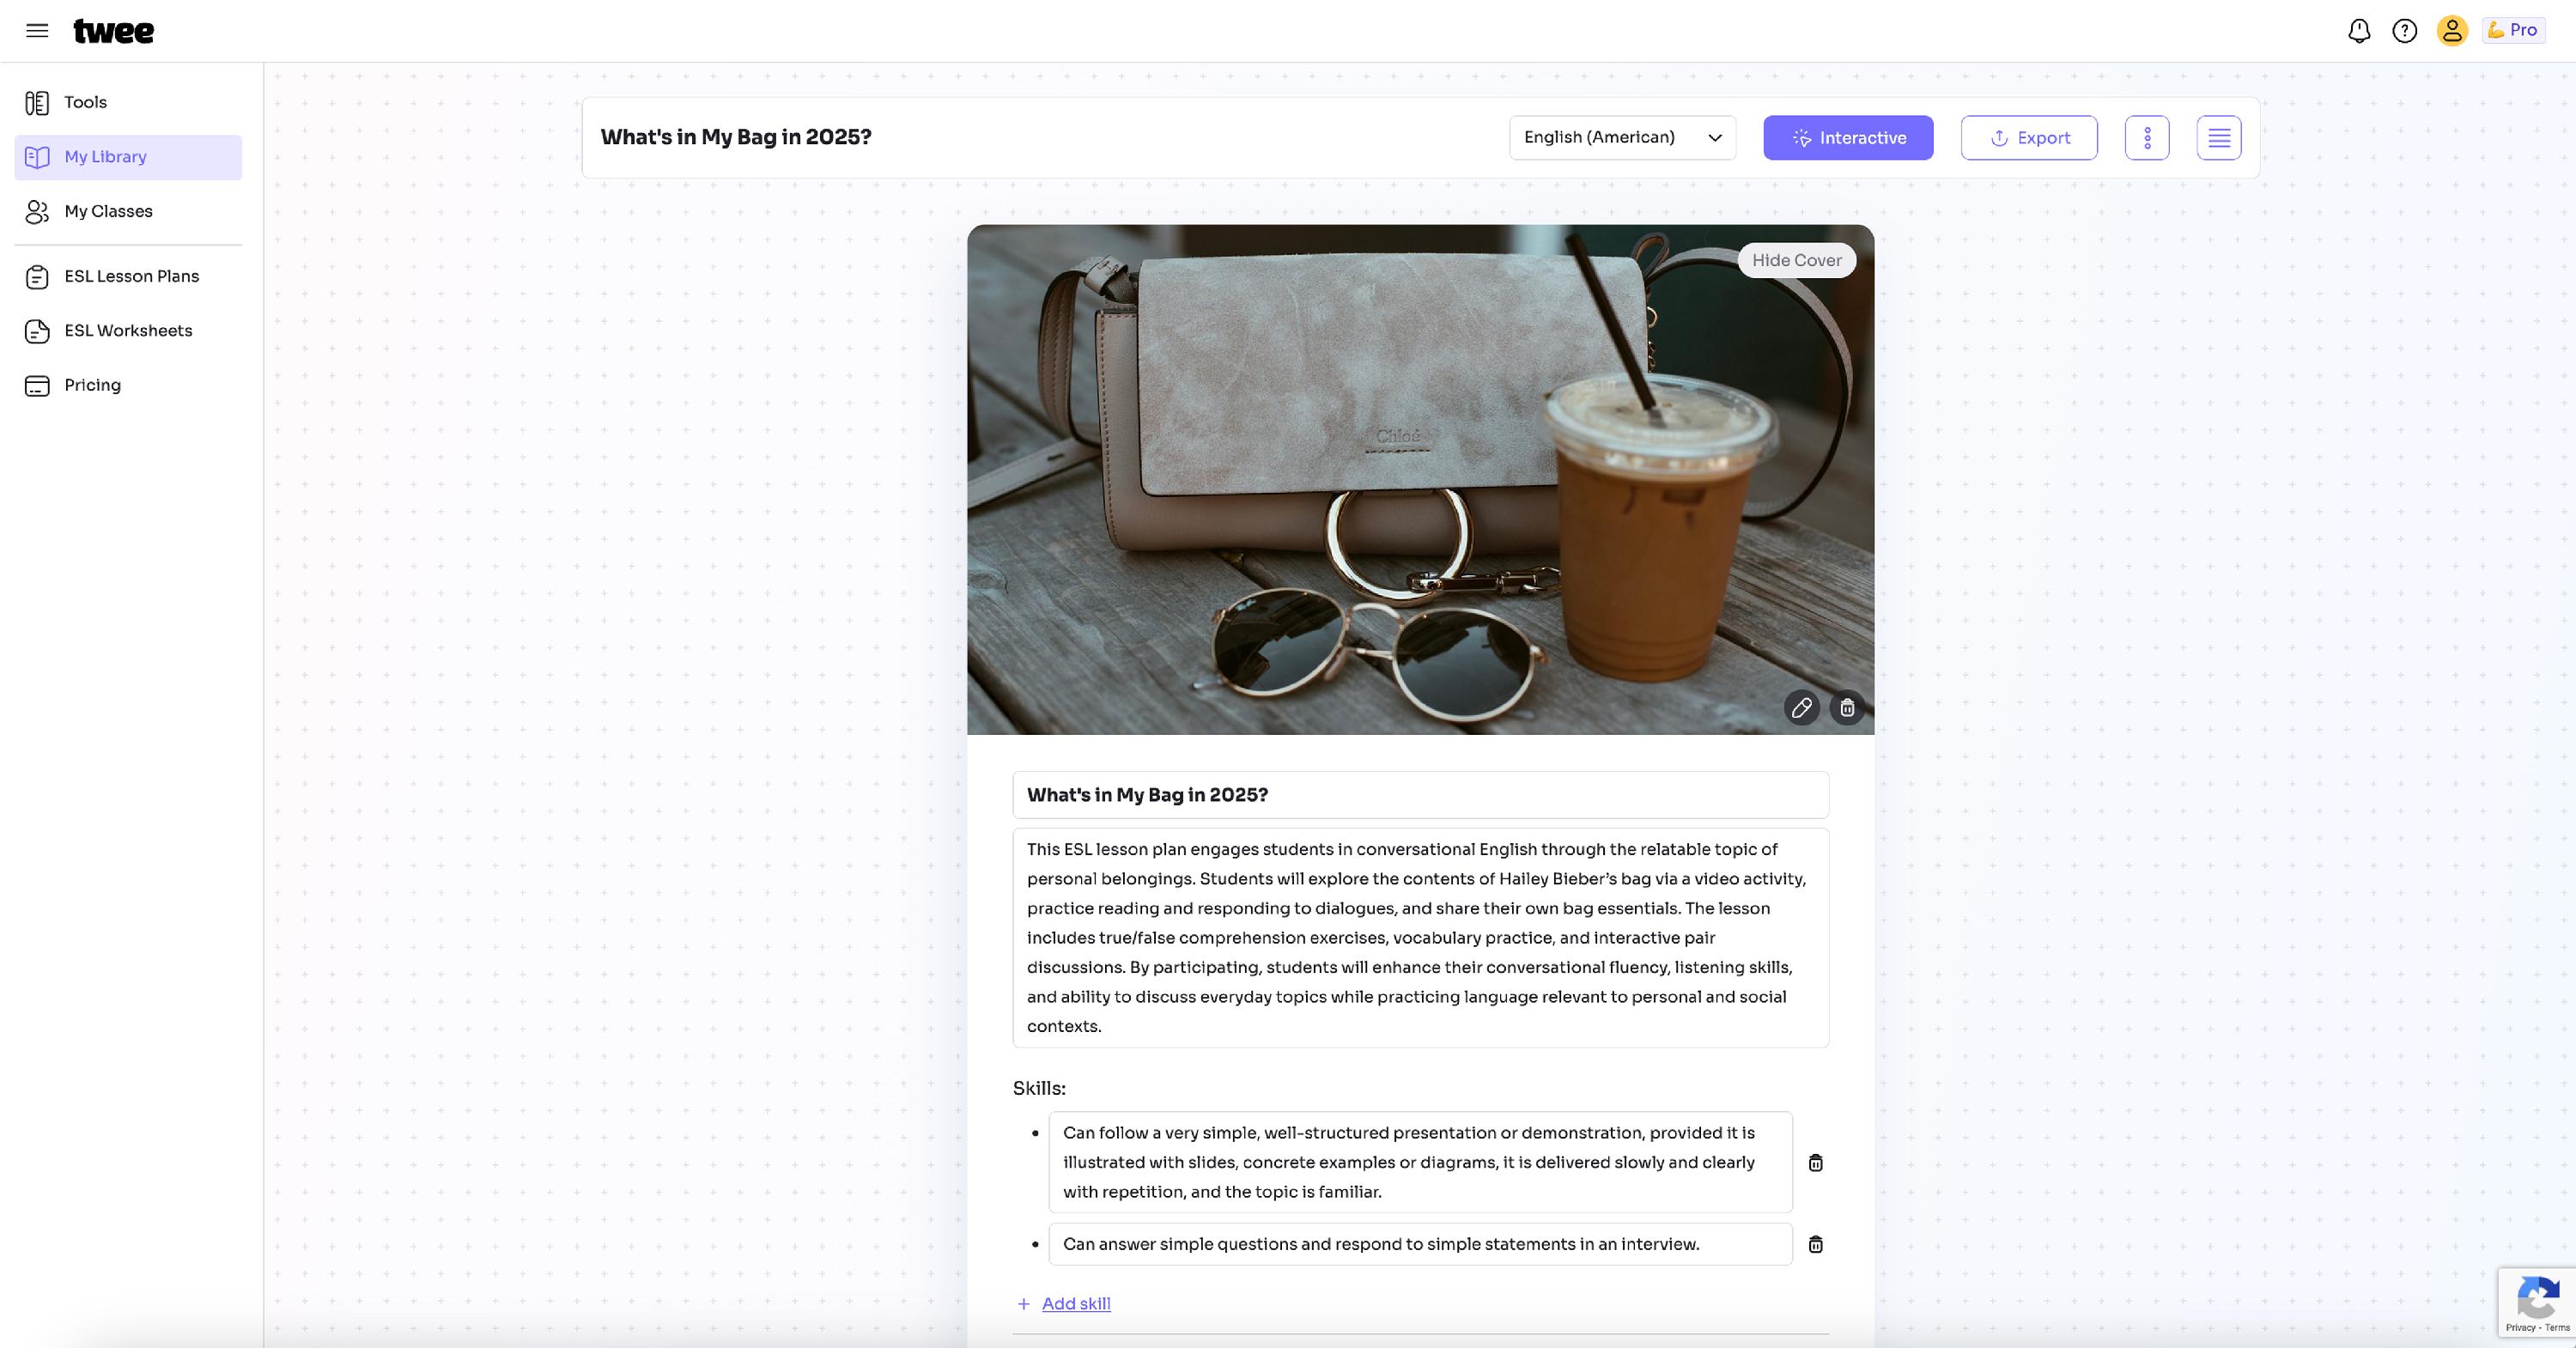Delete the first skill about presentations
The width and height of the screenshot is (2576, 1348).
[1816, 1163]
